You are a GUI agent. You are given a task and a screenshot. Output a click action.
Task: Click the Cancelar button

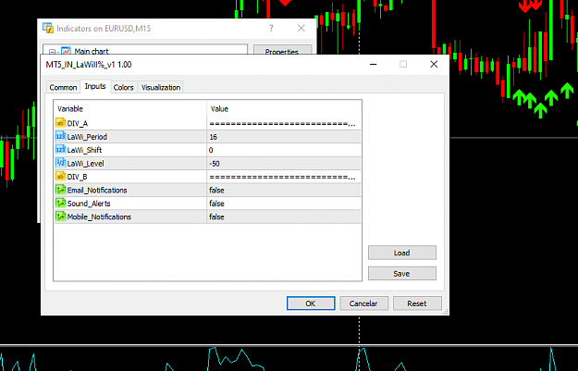pyautogui.click(x=363, y=303)
